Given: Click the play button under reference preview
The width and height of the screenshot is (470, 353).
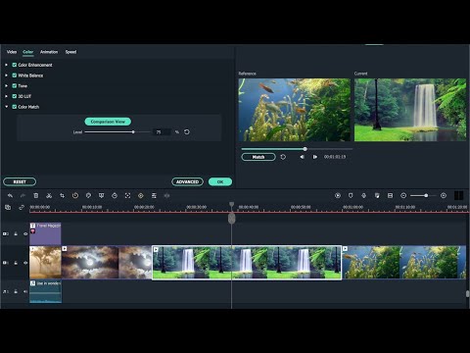Looking at the screenshot, I should [x=315, y=157].
